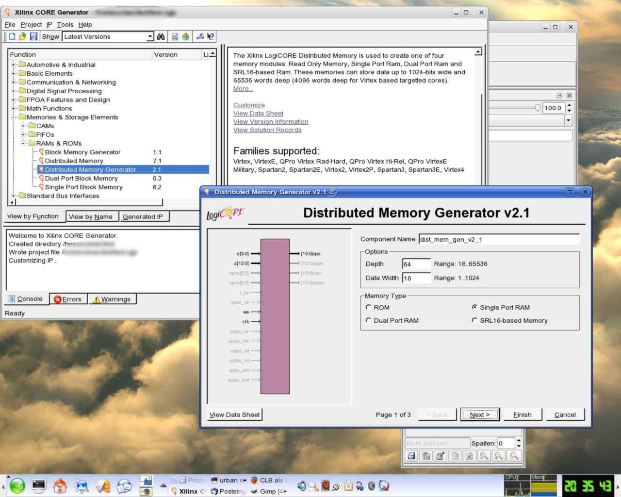Open the Tools menu
This screenshot has width=621, height=497.
point(65,24)
